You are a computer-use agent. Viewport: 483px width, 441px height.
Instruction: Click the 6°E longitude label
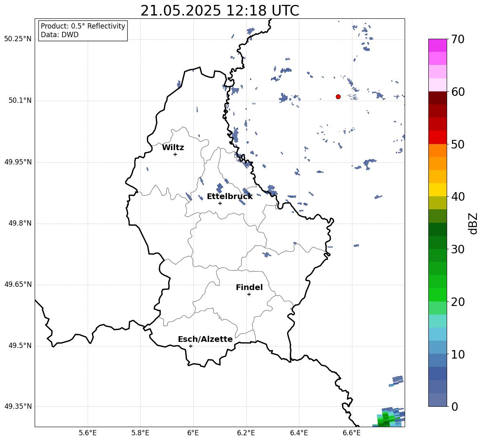point(193,433)
